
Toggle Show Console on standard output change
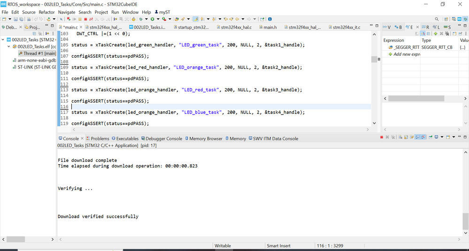point(417,137)
